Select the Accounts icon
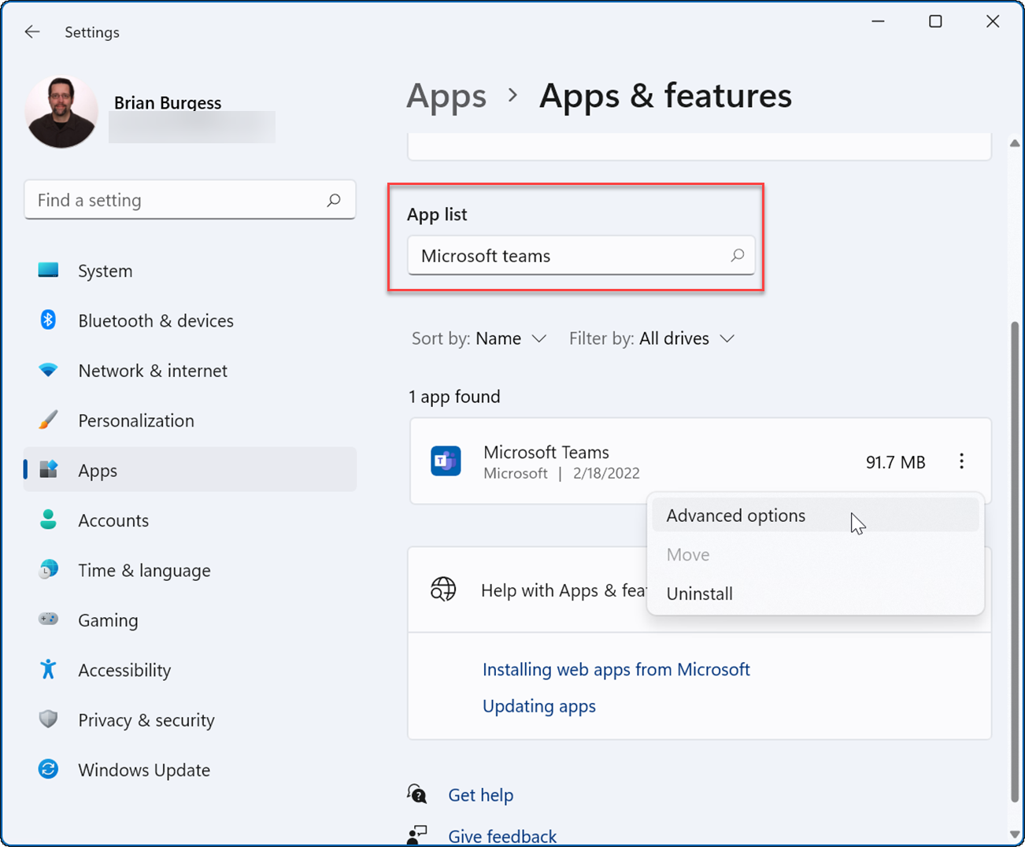The image size is (1025, 847). coord(48,520)
